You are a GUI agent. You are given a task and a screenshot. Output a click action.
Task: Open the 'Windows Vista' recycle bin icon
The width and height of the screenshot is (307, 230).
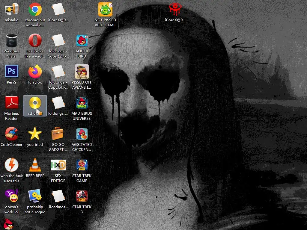12,40
